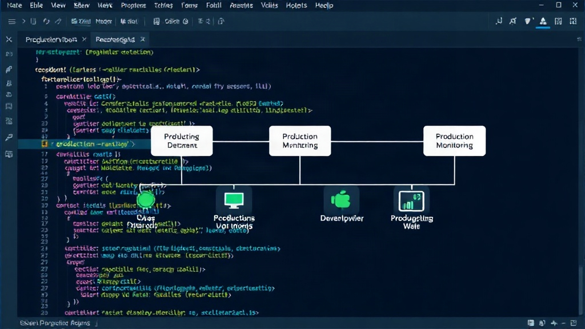Click the green circle node in the diagram

[146, 200]
